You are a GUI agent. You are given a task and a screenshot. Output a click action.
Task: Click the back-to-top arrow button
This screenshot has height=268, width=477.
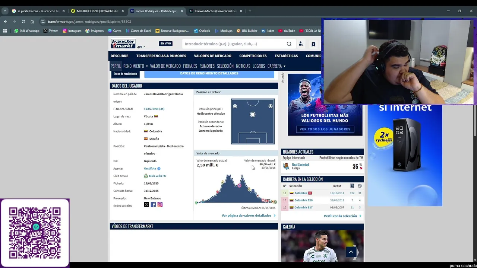click(351, 252)
